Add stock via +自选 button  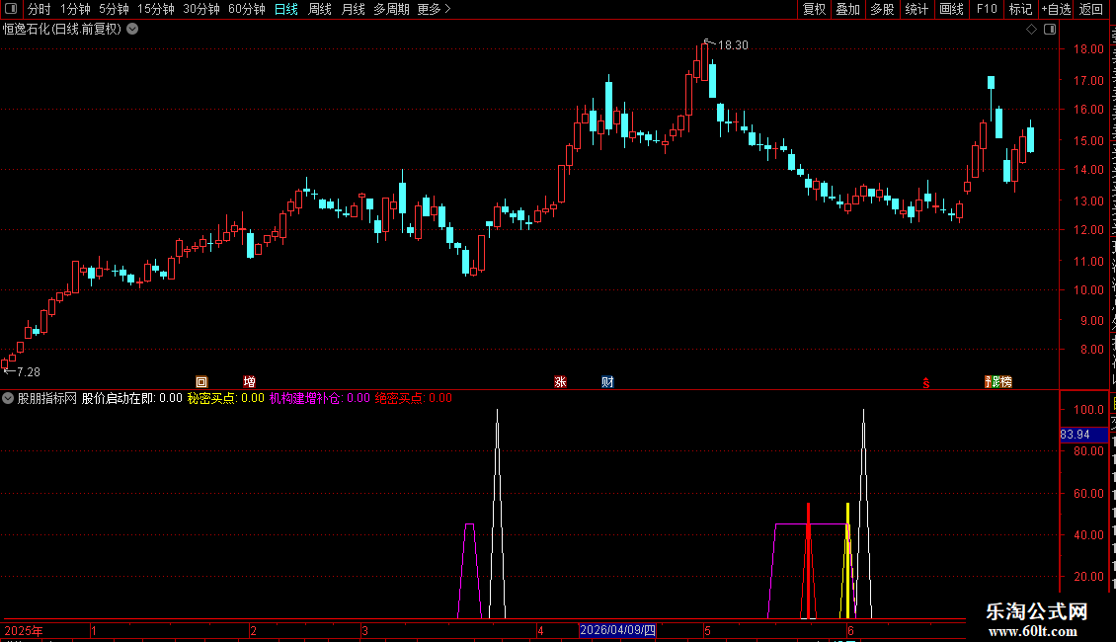1056,9
